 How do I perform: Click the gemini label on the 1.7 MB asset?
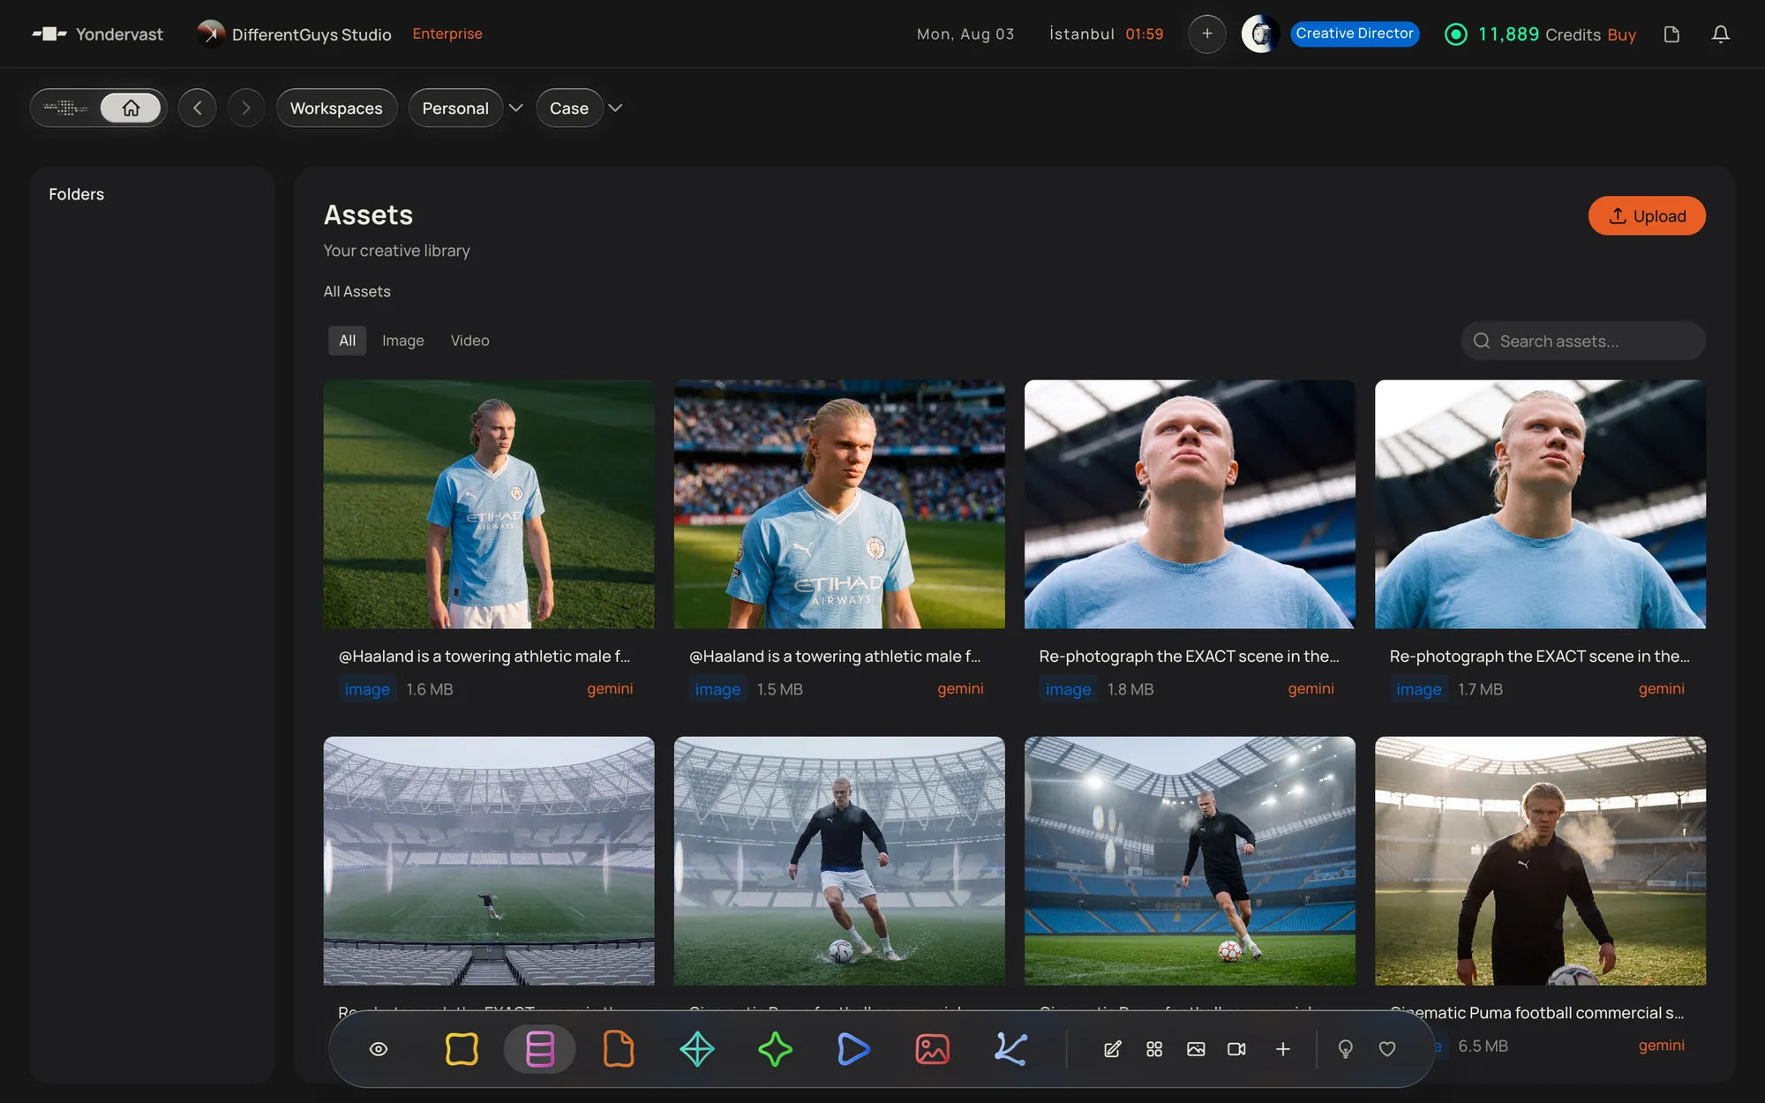1661,689
